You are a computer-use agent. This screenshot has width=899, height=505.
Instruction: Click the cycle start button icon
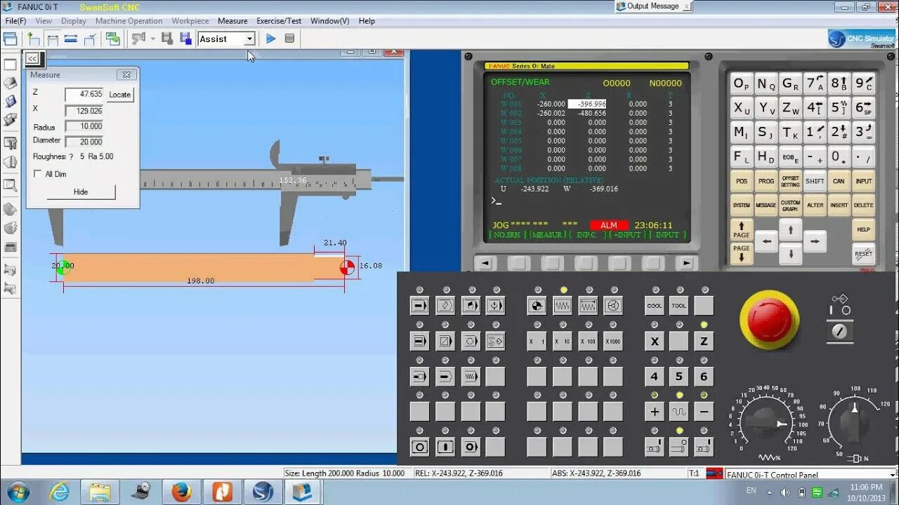click(x=445, y=447)
